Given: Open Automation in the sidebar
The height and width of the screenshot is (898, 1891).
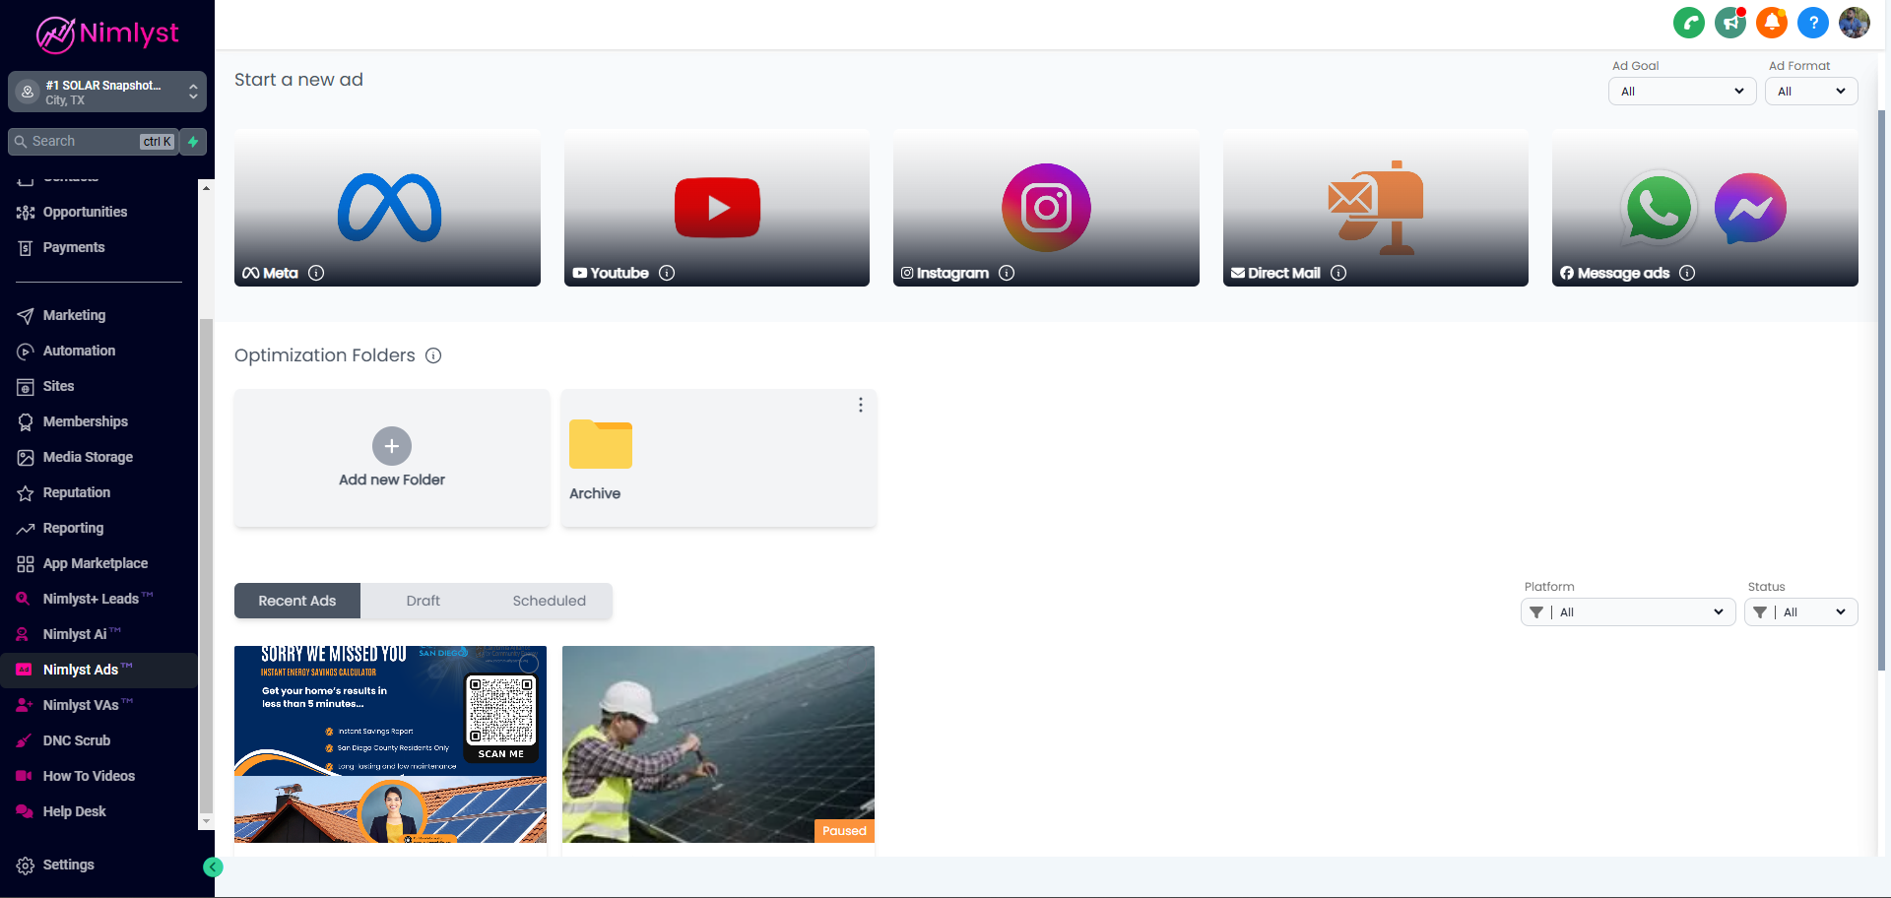Looking at the screenshot, I should pyautogui.click(x=98, y=351).
